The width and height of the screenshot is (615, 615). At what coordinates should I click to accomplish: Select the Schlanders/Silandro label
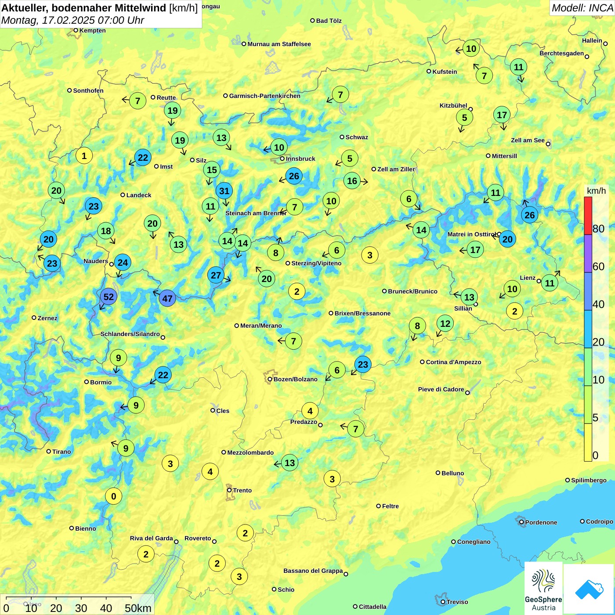(x=130, y=334)
